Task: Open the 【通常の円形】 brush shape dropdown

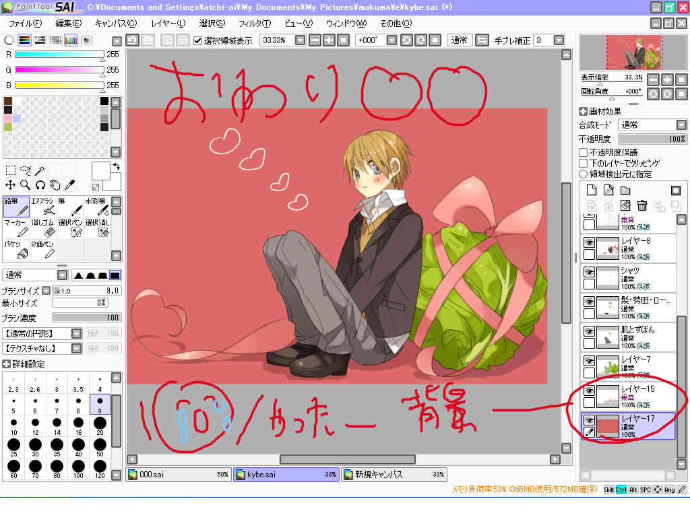Action: point(77,333)
